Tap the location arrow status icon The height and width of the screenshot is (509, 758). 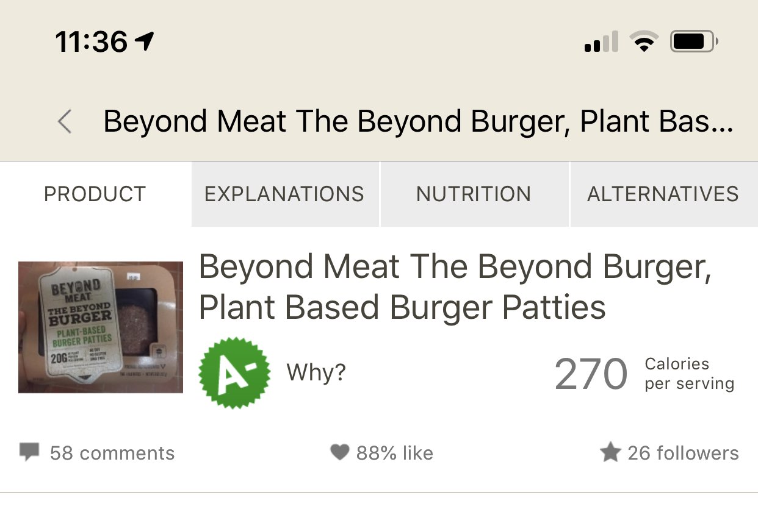[x=144, y=41]
